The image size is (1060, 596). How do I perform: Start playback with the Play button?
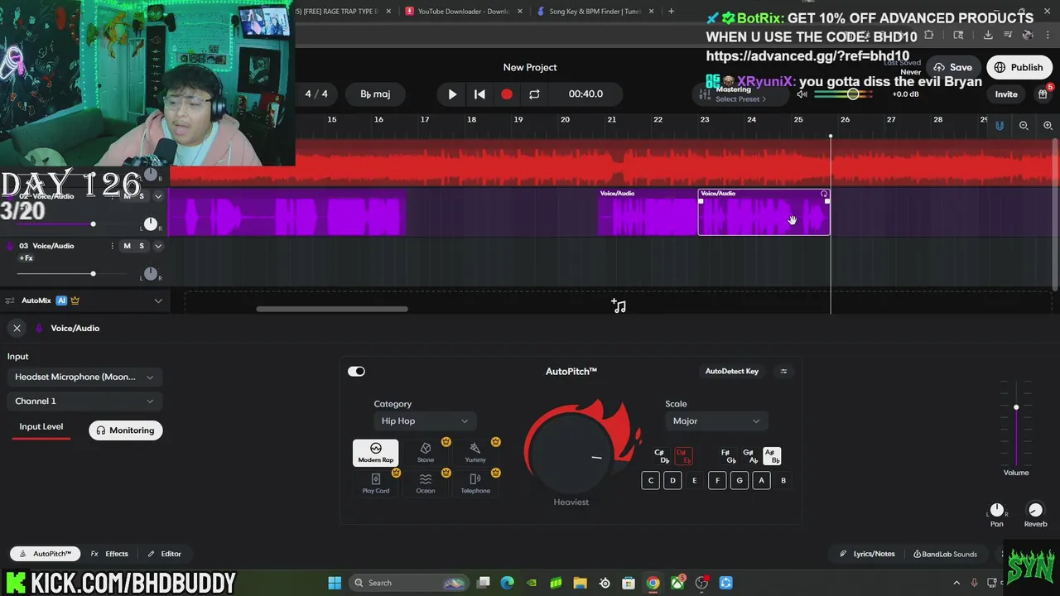pyautogui.click(x=452, y=94)
